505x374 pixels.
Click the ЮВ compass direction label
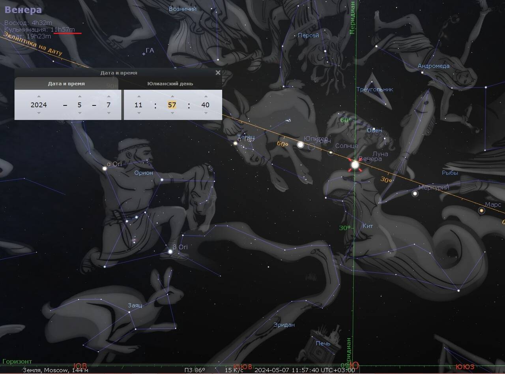tap(80, 366)
